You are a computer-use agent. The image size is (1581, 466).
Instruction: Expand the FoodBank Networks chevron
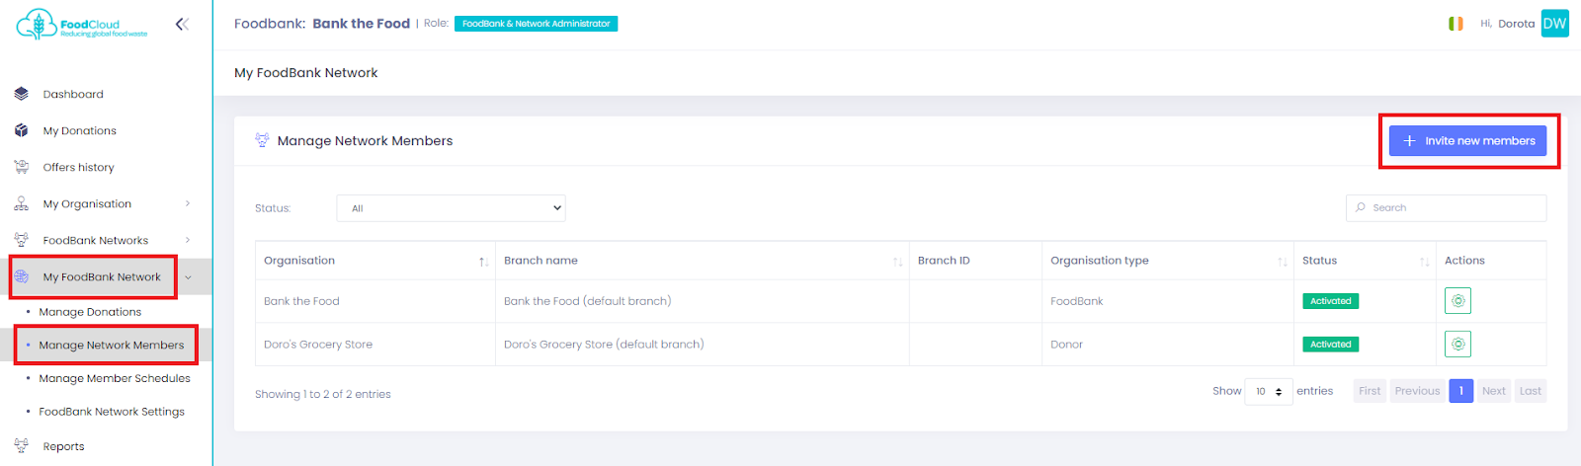[188, 240]
